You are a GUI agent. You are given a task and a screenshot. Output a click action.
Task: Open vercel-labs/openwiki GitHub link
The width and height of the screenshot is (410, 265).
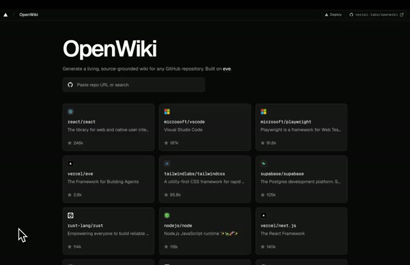pos(377,15)
